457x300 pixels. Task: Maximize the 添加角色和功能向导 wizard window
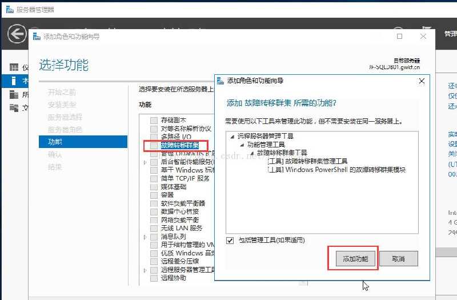400,36
